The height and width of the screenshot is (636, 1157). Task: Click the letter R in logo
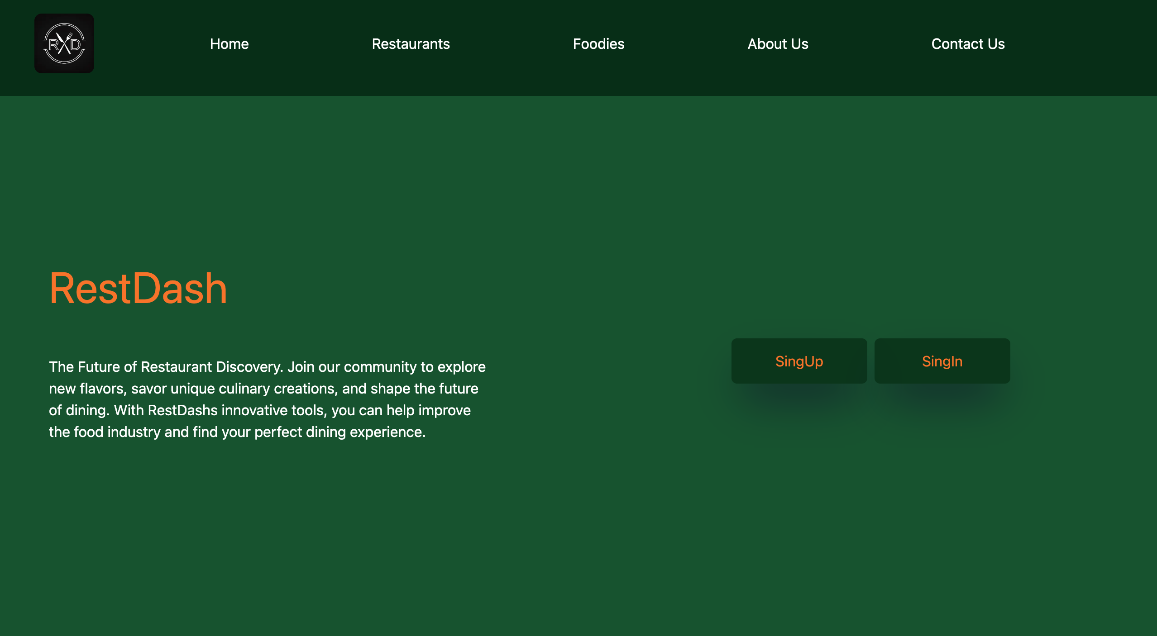(53, 45)
